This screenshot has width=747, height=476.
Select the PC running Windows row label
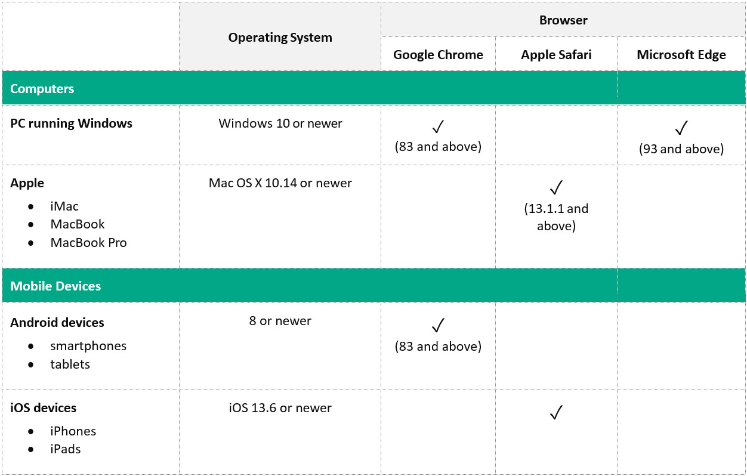(x=72, y=123)
